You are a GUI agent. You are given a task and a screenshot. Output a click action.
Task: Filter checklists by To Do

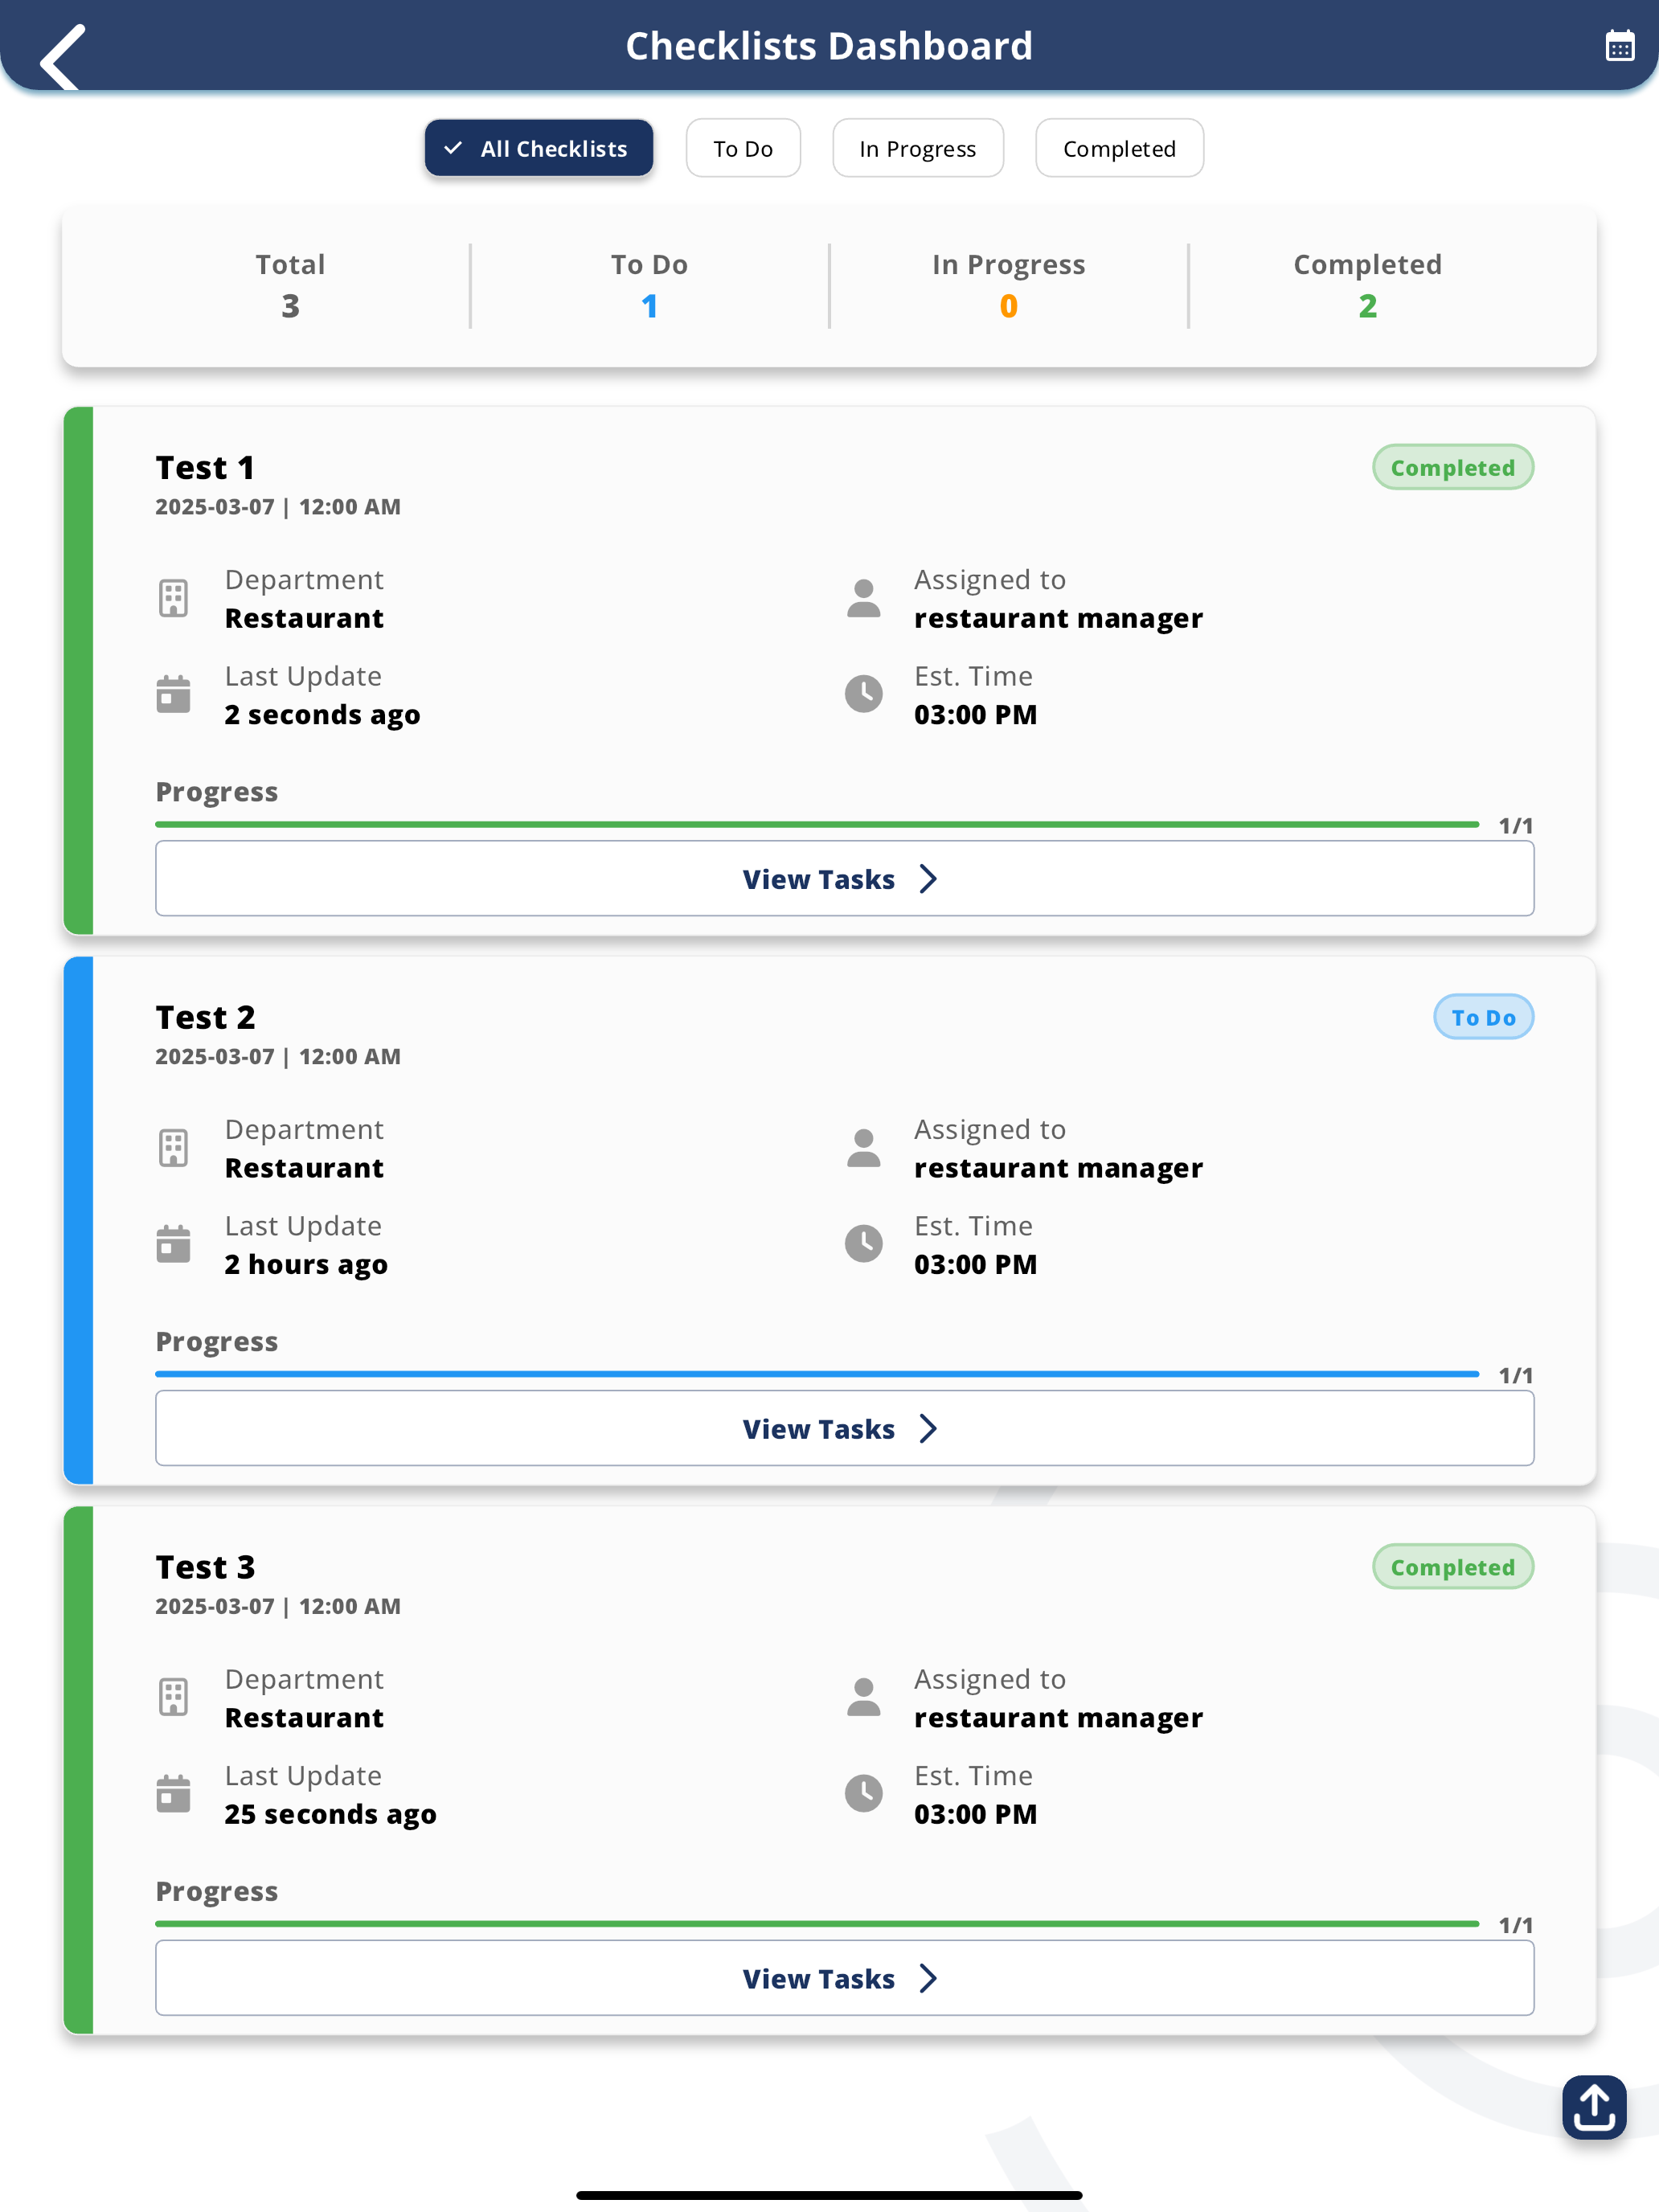[743, 148]
